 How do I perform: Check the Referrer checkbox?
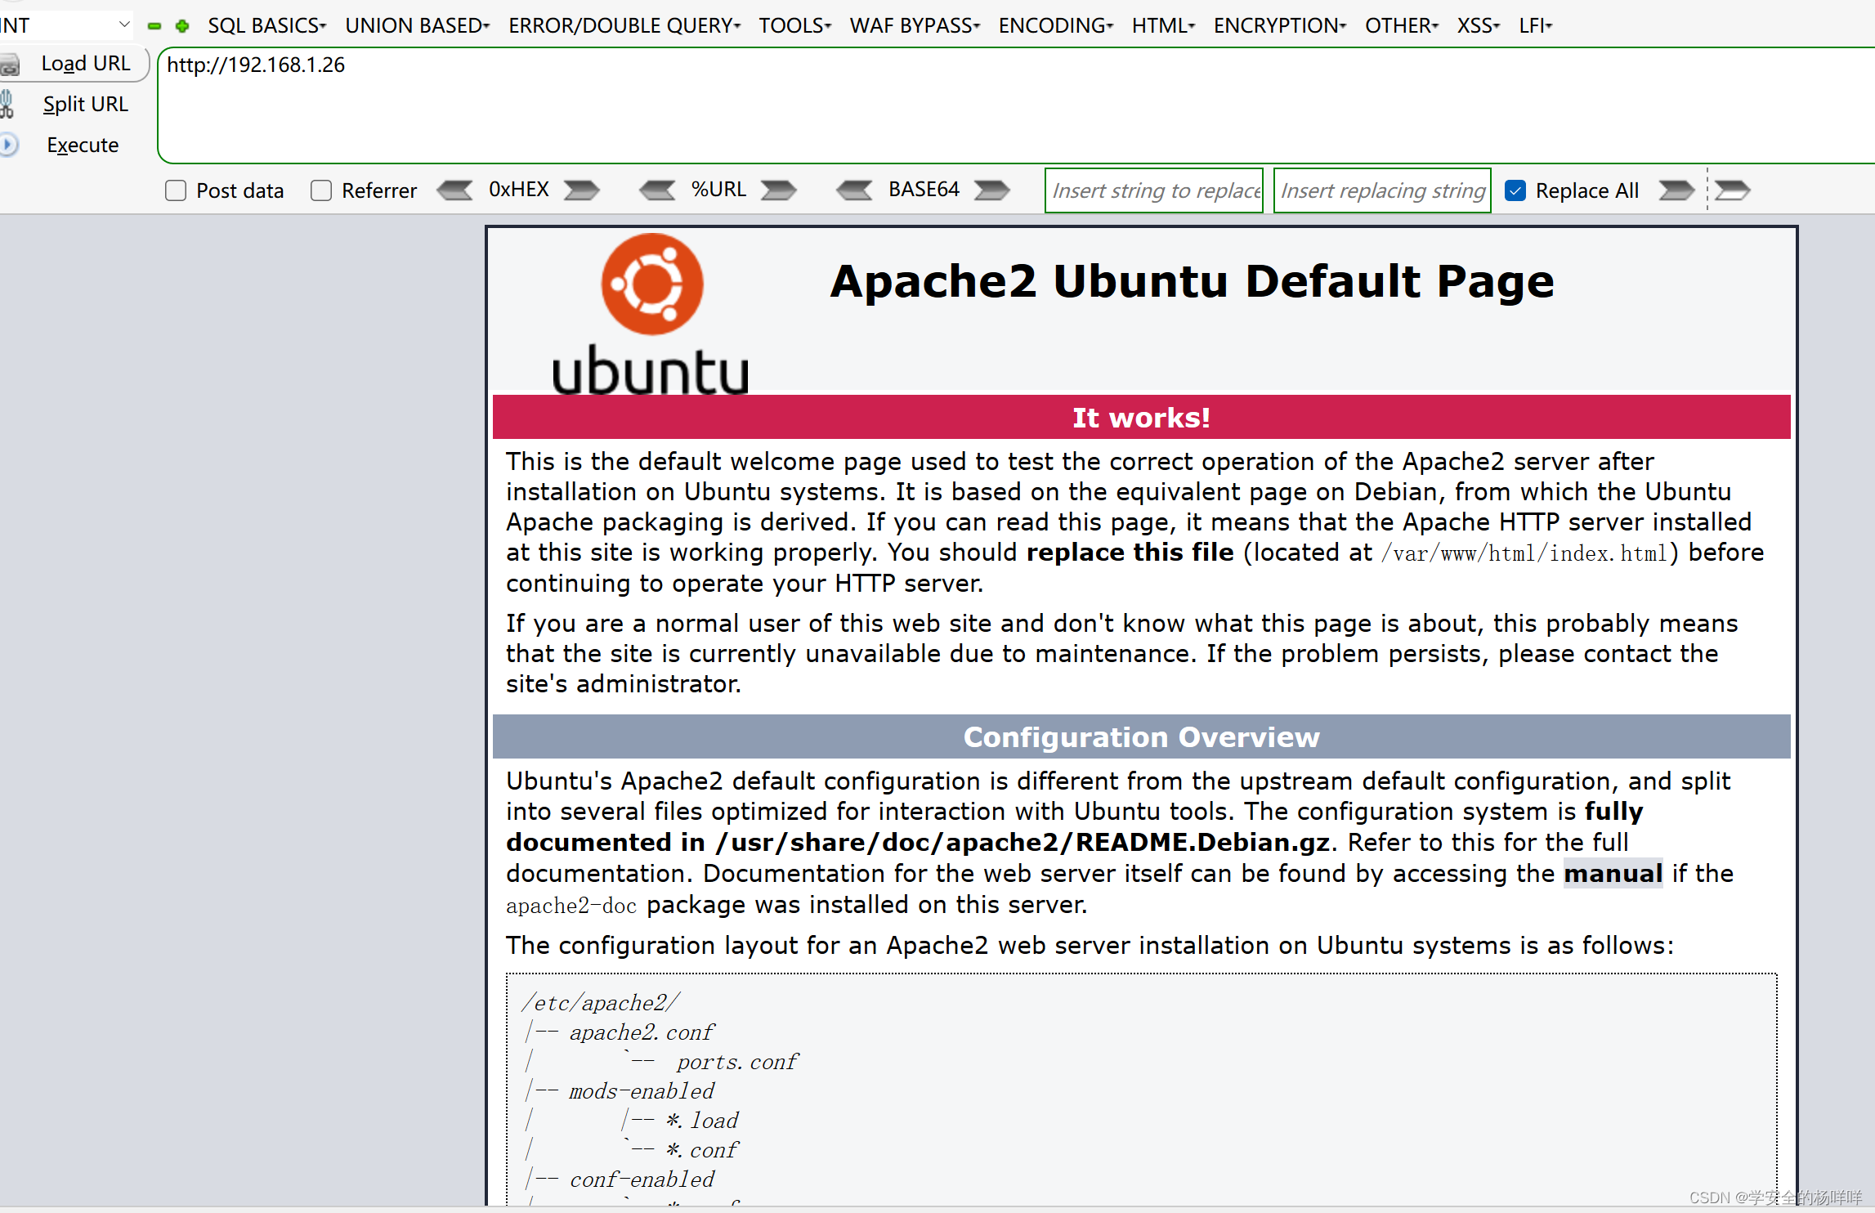click(320, 190)
